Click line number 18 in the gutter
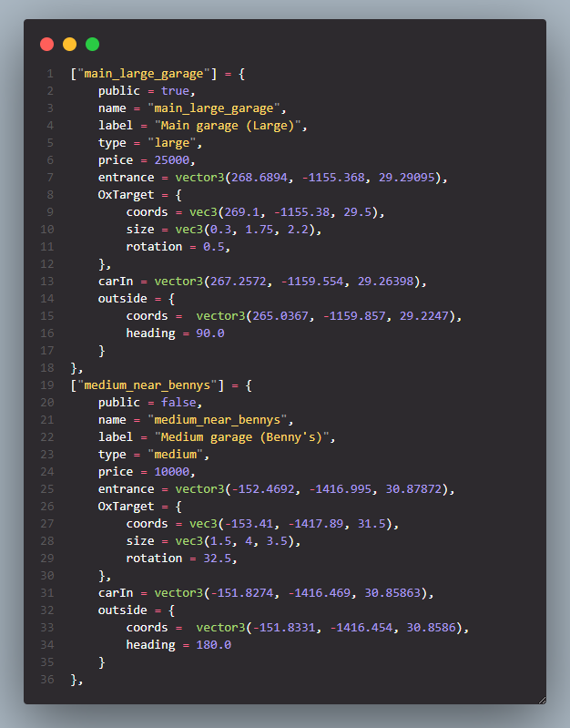570x728 pixels. 46,368
